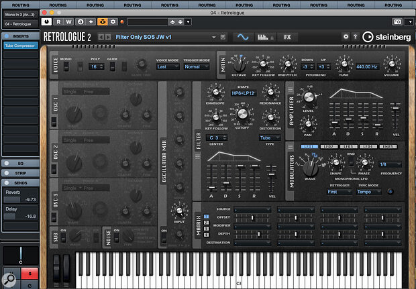Open the distortion TYPE 'Tube' dropdown
Screen dimensions: 416x289
coord(270,138)
